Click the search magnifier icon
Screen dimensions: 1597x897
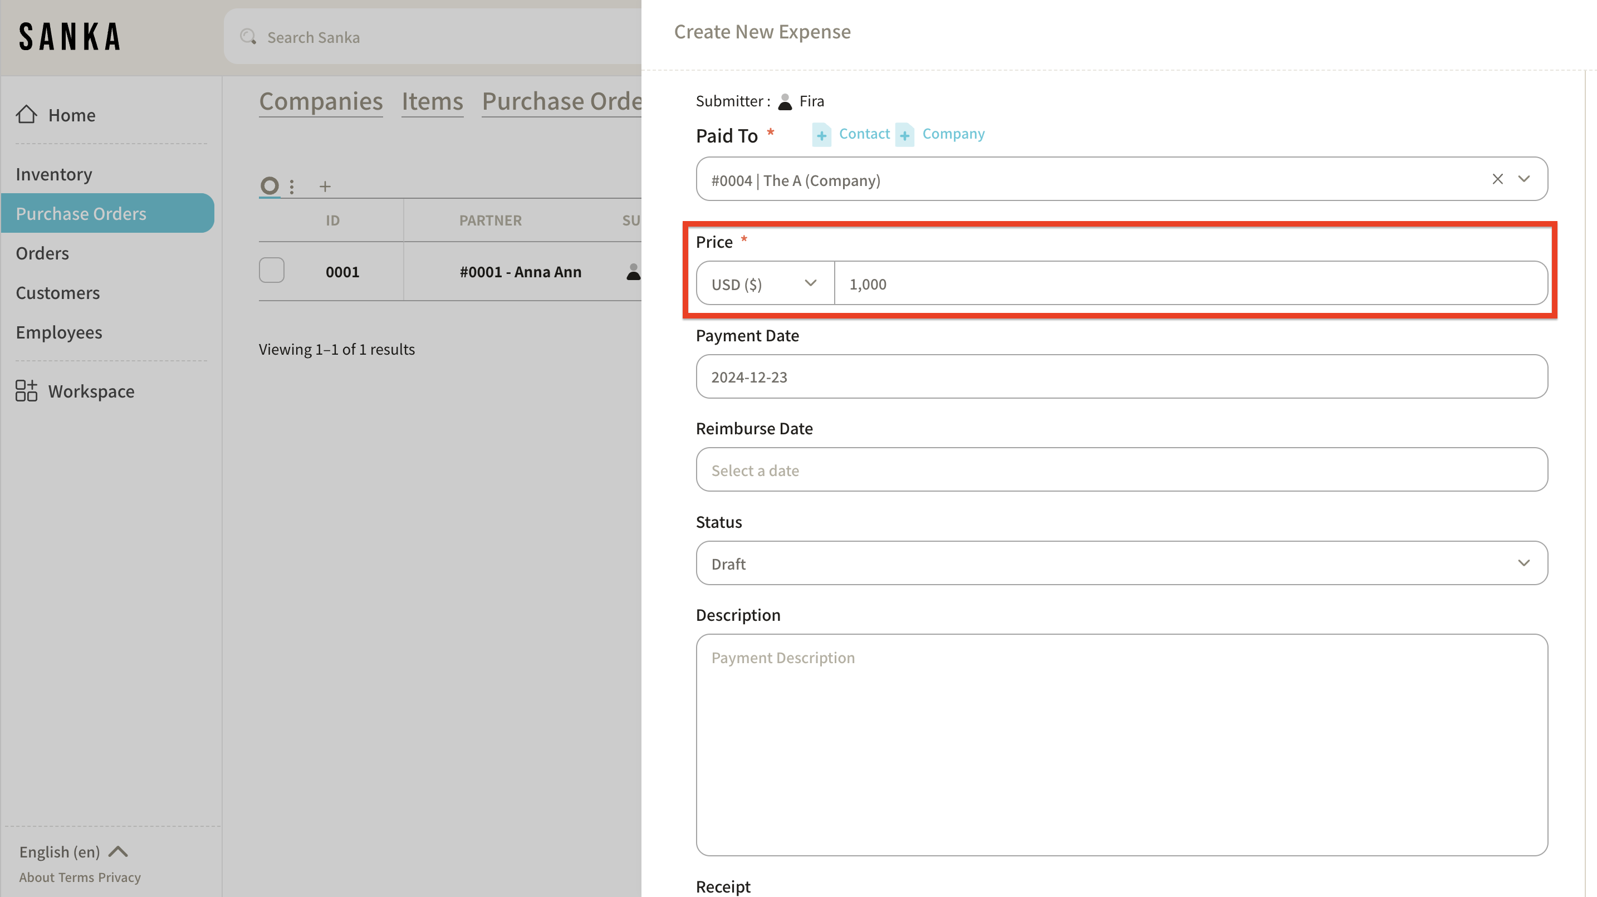pyautogui.click(x=248, y=37)
